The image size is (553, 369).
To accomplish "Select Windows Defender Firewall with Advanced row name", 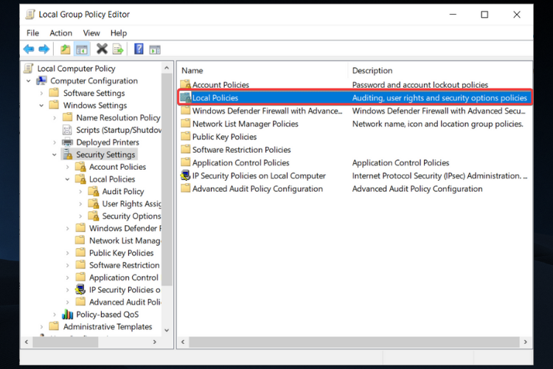I will tap(268, 111).
